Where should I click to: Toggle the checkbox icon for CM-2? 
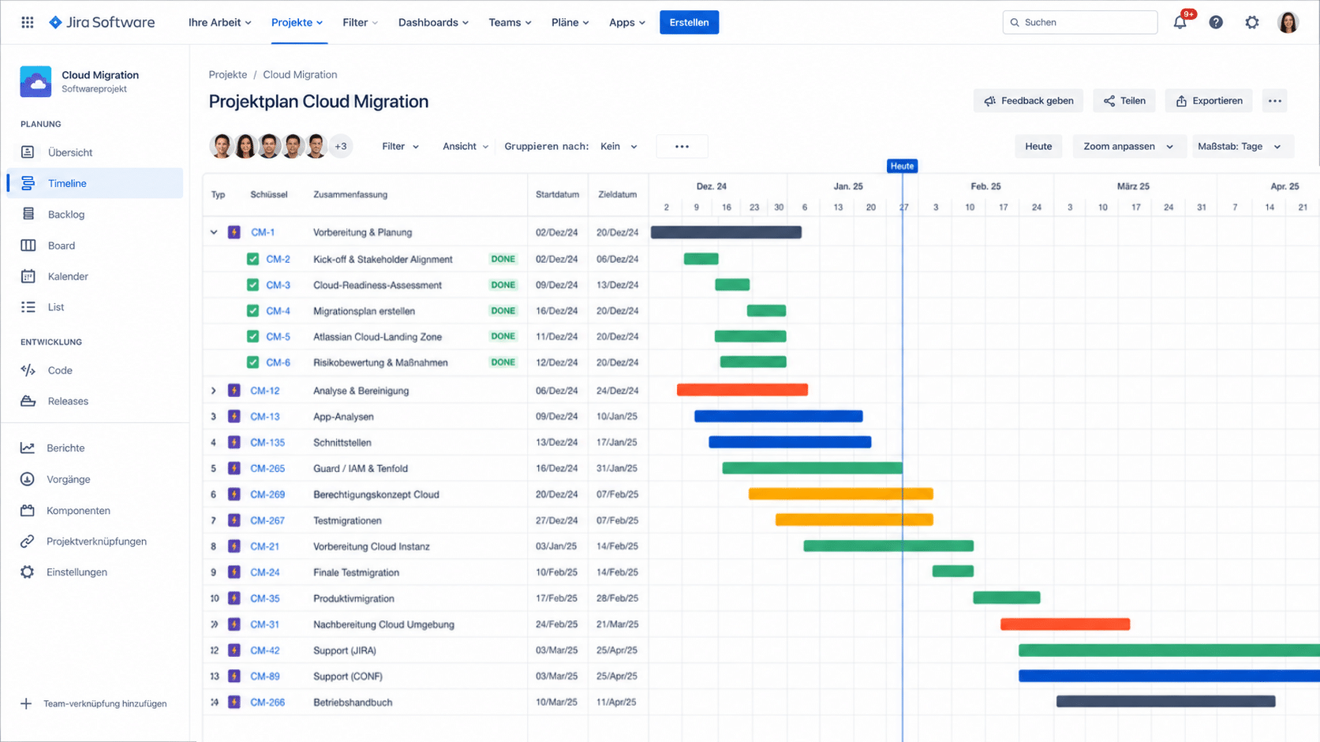tap(252, 259)
